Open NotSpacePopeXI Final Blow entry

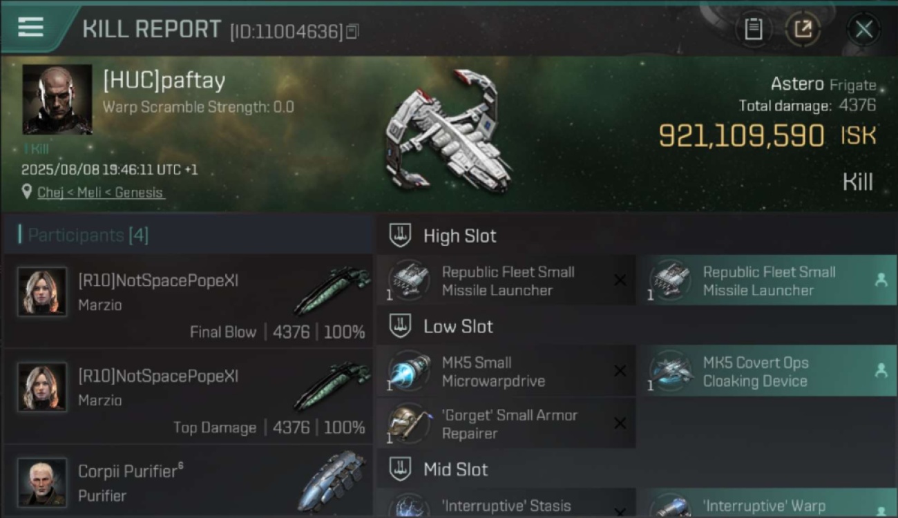[x=188, y=300]
